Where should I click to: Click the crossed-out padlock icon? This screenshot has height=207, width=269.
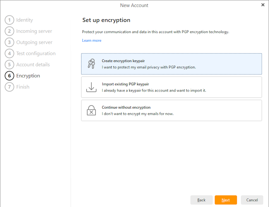coord(91,110)
